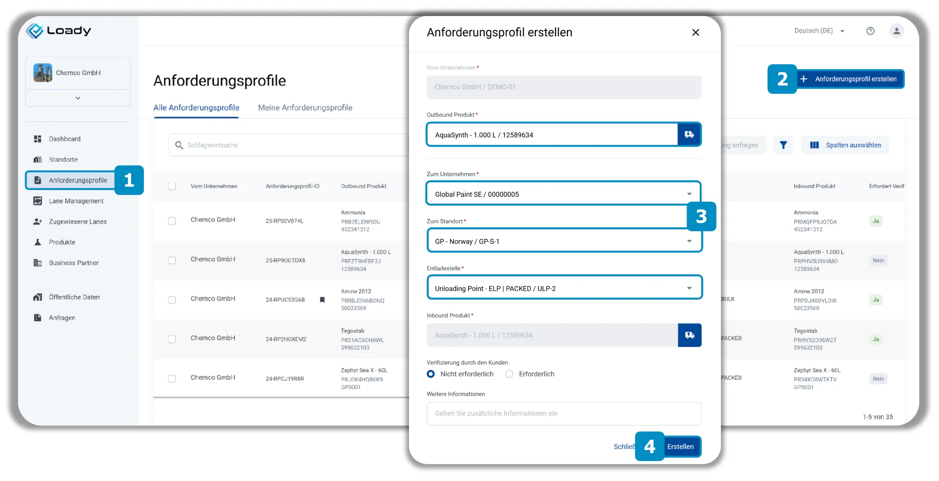Click the search magnifier icon

(x=179, y=145)
